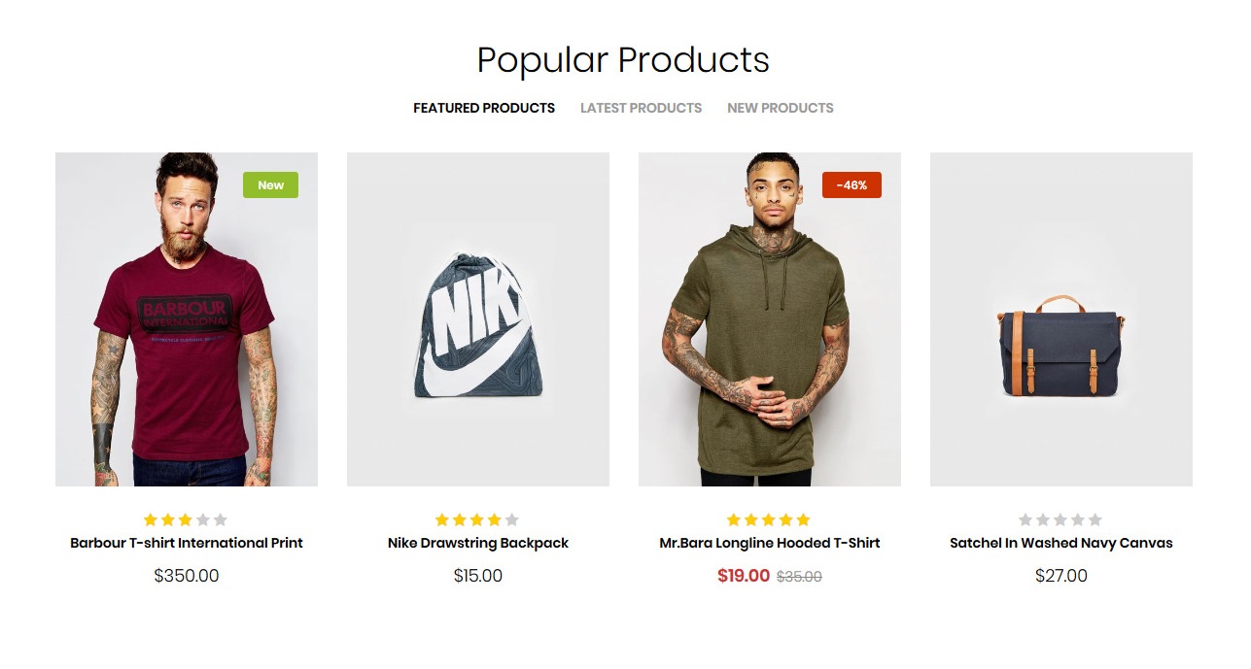Click the Mr.Bara T-Shirt five-star rating
Image resolution: width=1251 pixels, height=669 pixels.
tap(769, 519)
